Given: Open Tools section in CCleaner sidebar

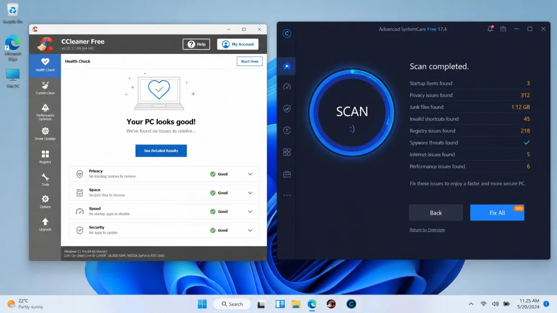Looking at the screenshot, I should (x=45, y=179).
